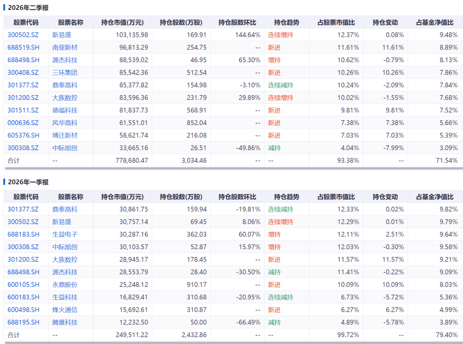Click 持仓趋势 header in 二季报 table

point(286,22)
